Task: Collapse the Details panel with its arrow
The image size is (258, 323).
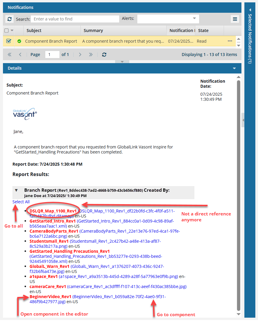Action: point(234,68)
